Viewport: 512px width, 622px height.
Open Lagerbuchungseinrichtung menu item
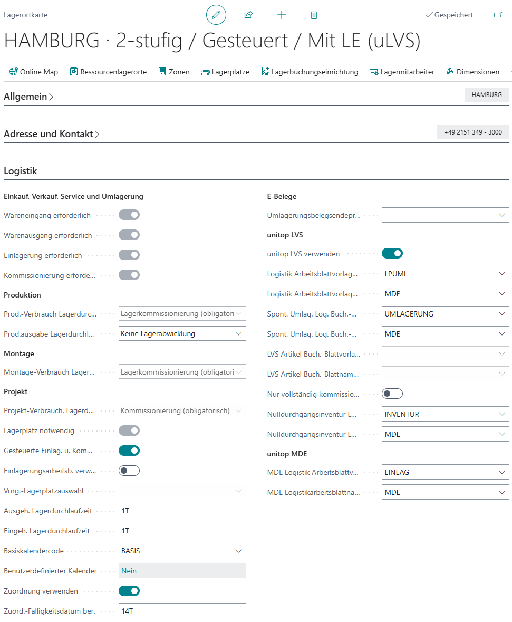(x=310, y=72)
